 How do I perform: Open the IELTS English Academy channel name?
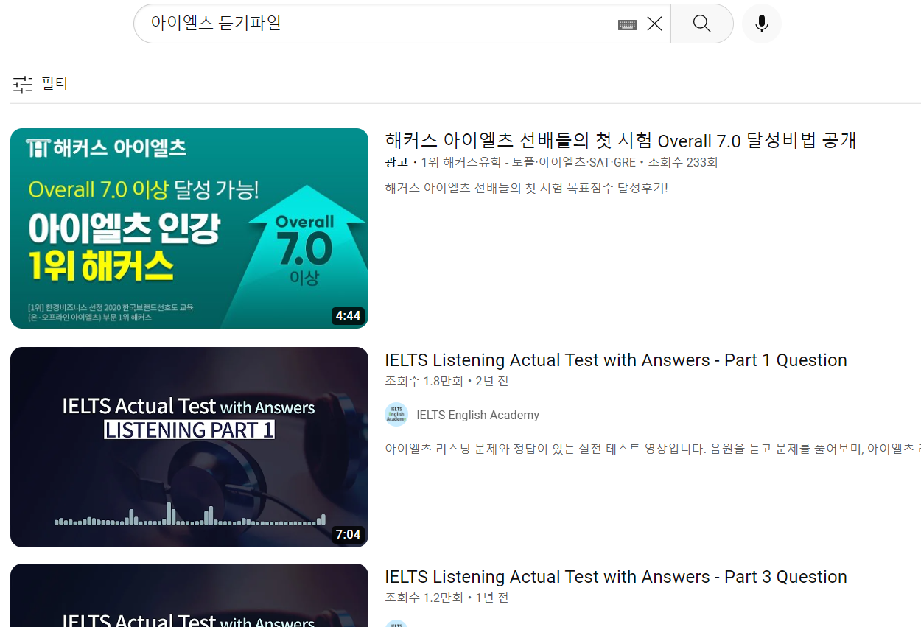[x=477, y=415]
